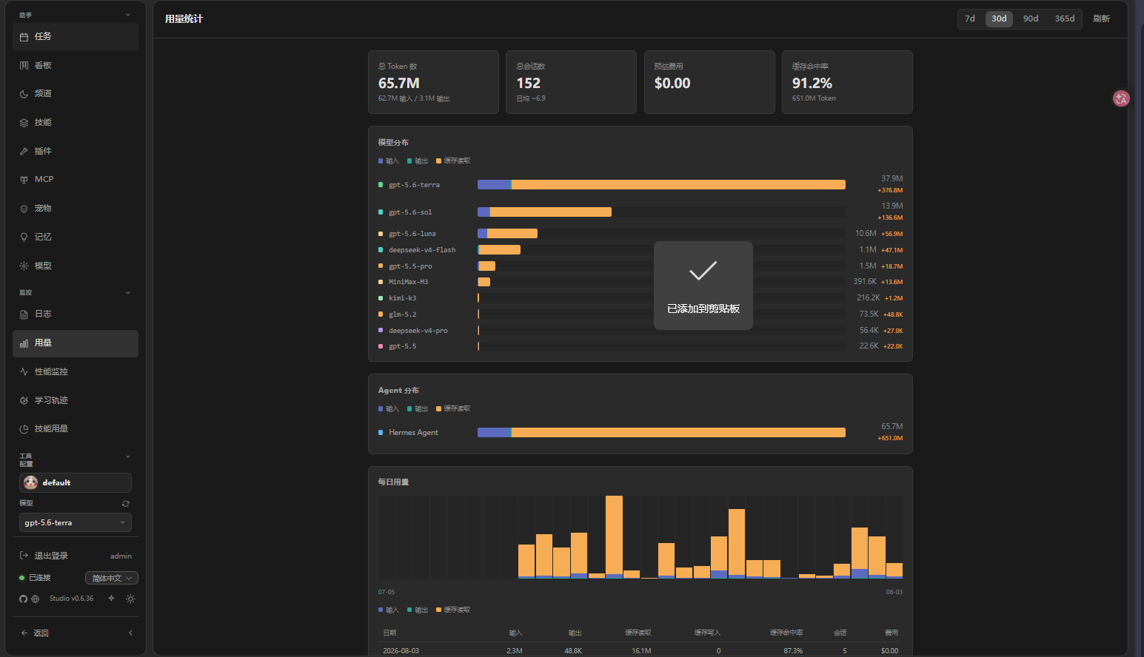This screenshot has height=657, width=1144.
Task: Select the 365d time range
Action: (1065, 18)
